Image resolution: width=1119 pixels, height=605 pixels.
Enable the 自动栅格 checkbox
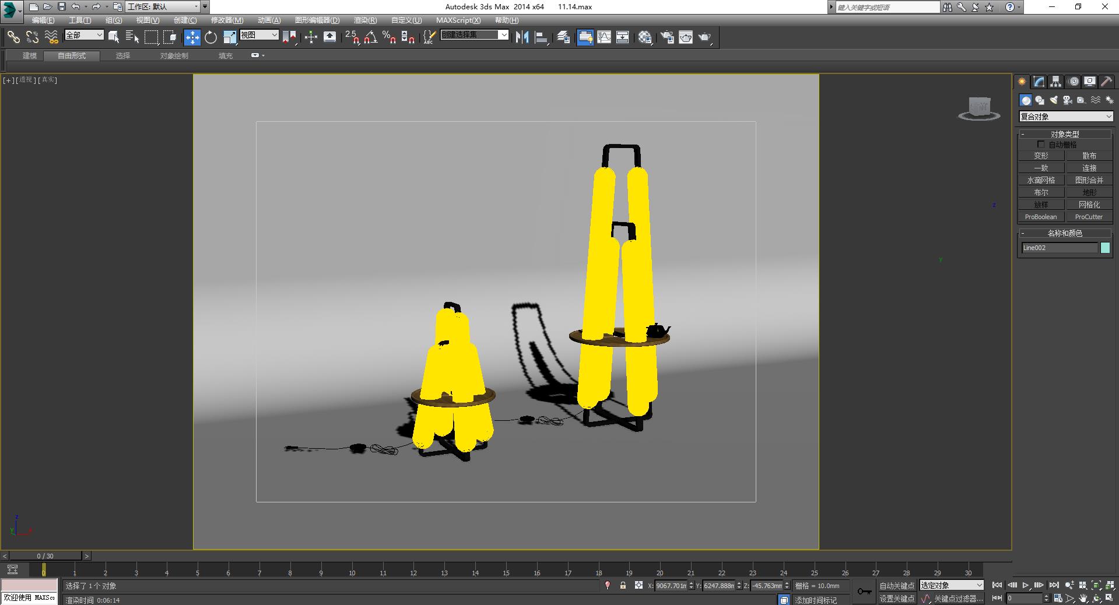point(1041,145)
